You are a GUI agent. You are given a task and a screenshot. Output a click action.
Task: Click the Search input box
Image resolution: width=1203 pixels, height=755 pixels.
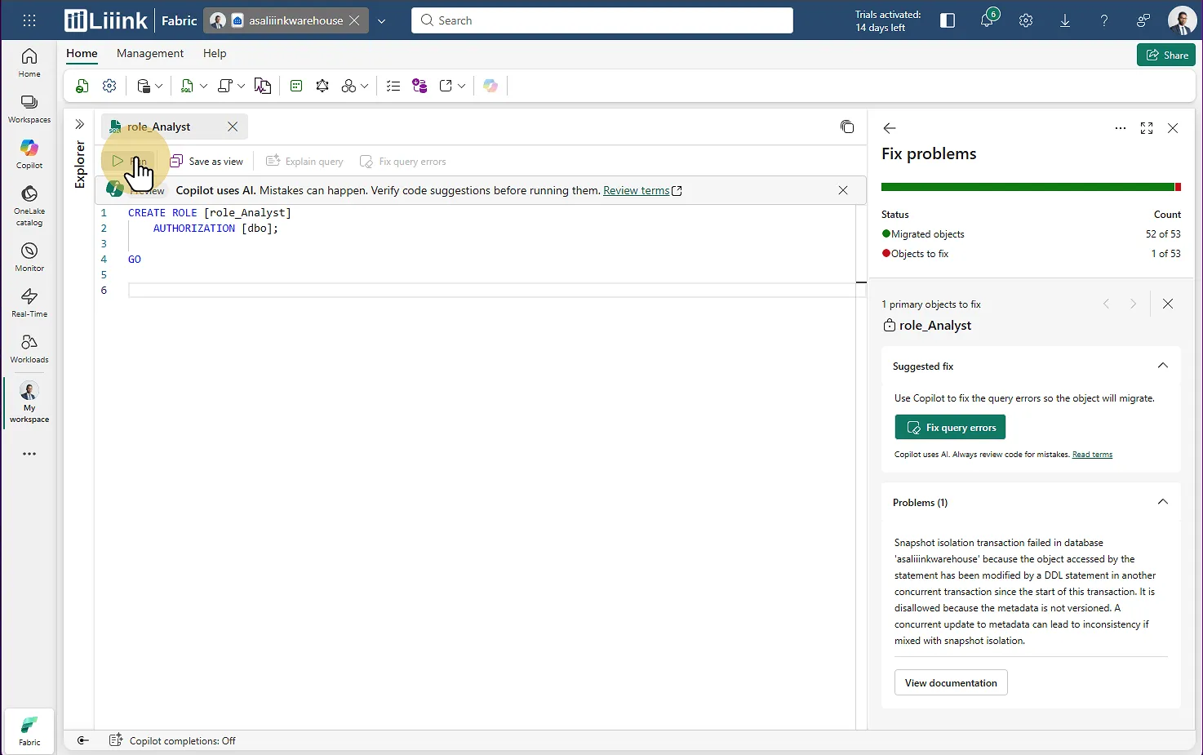(x=602, y=20)
